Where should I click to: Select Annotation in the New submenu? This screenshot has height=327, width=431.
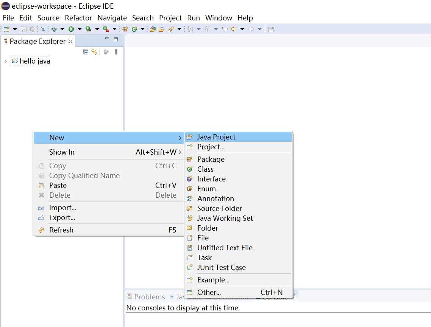coord(238,198)
